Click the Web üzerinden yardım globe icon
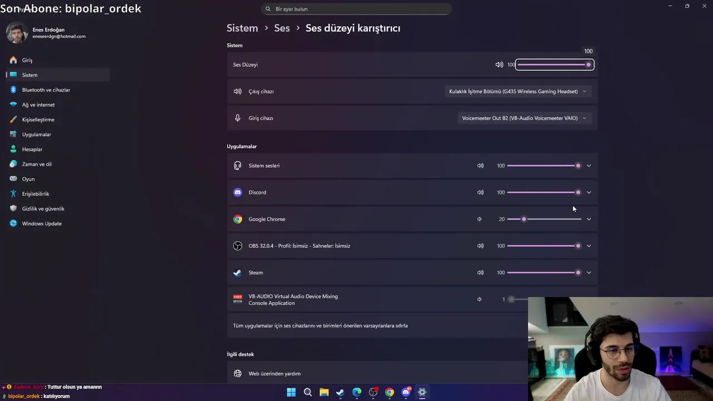713x401 pixels. [238, 374]
